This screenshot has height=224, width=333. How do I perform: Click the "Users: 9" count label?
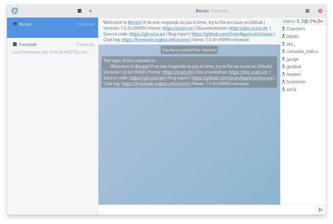coord(291,21)
